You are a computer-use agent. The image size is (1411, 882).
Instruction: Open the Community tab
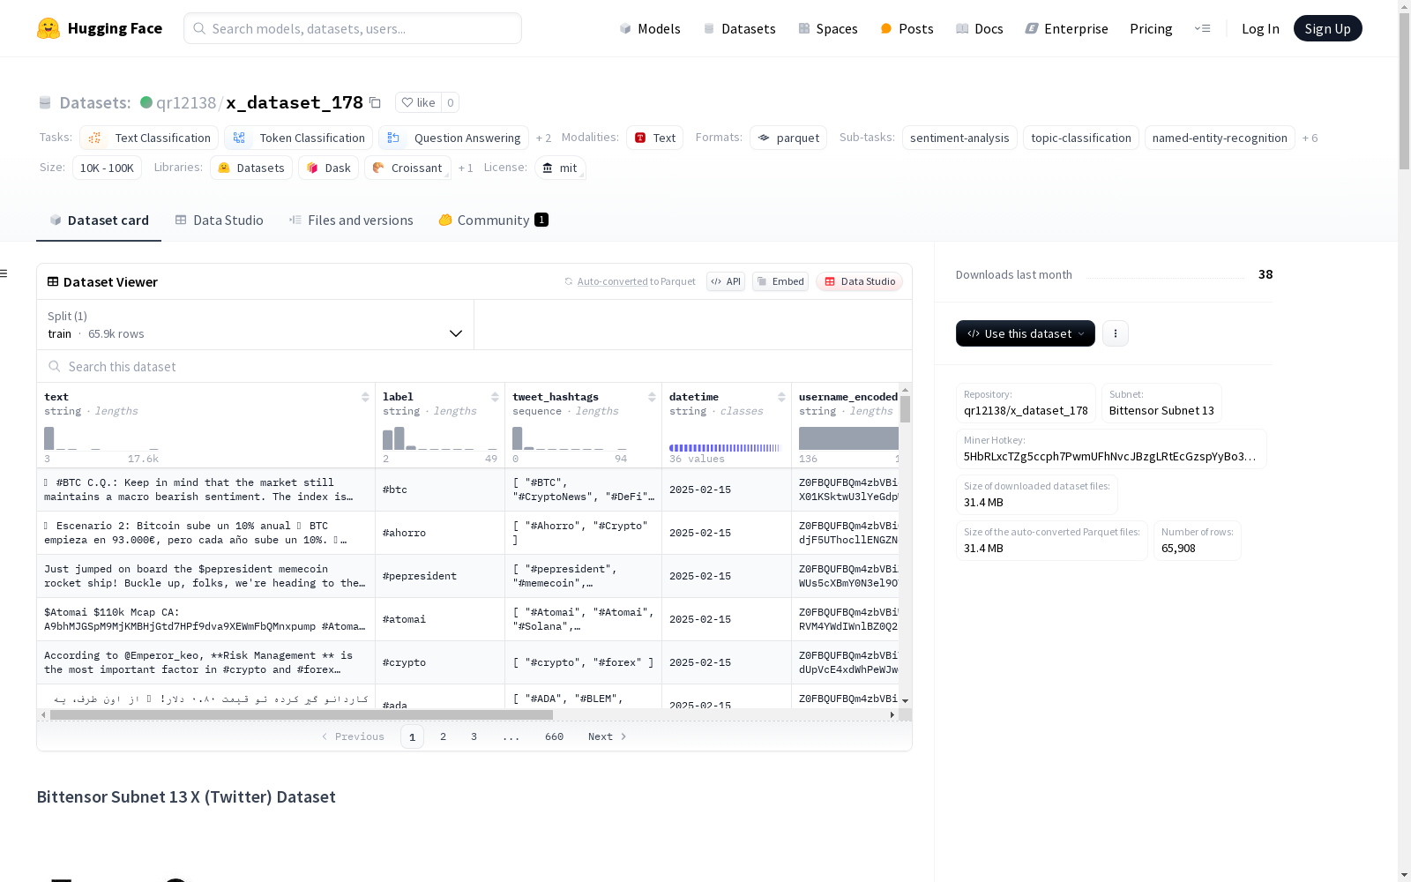click(494, 220)
